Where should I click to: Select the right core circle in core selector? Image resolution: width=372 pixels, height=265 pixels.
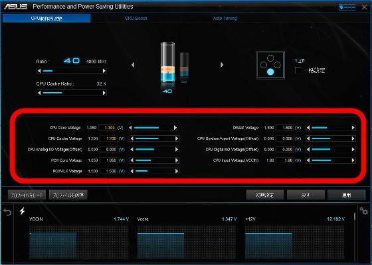(x=278, y=65)
